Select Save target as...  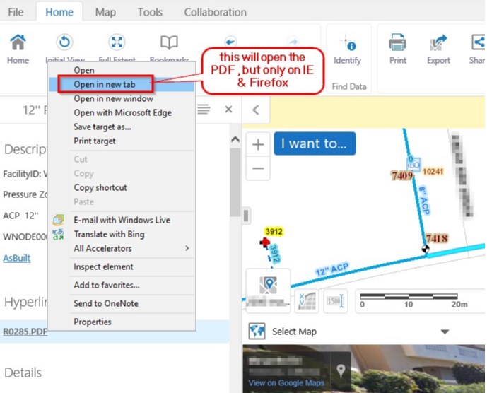(x=122, y=127)
